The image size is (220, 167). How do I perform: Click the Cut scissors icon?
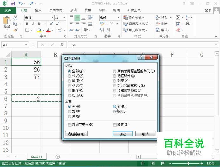(x=16, y=17)
